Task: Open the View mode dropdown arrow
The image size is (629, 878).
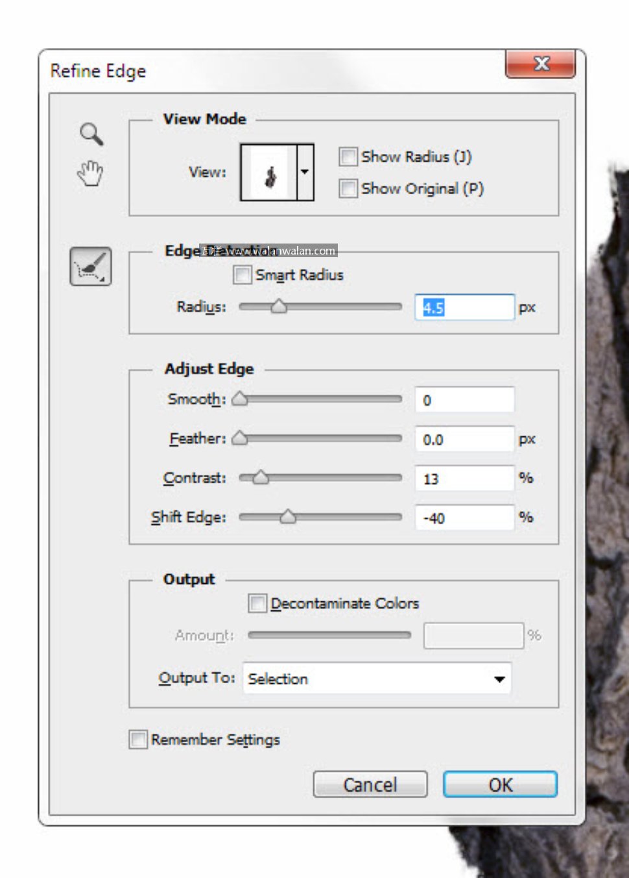Action: 305,173
